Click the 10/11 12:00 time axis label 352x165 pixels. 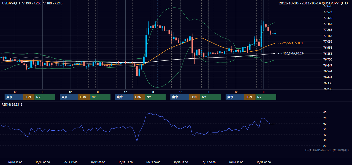70,162
